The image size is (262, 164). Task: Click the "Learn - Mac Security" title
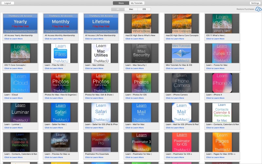point(135,65)
